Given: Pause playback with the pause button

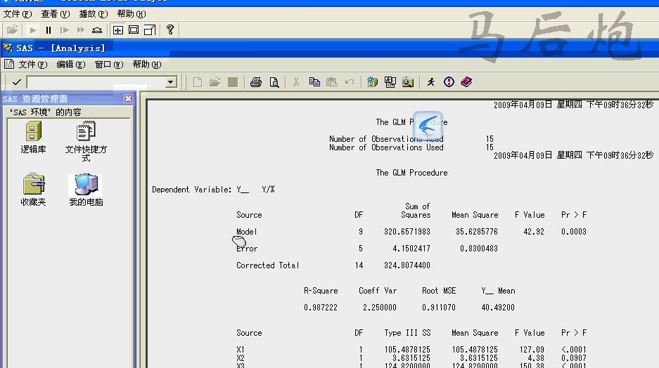Looking at the screenshot, I should (x=49, y=30).
